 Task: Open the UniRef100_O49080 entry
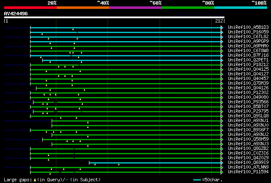pyautogui.click(x=248, y=97)
